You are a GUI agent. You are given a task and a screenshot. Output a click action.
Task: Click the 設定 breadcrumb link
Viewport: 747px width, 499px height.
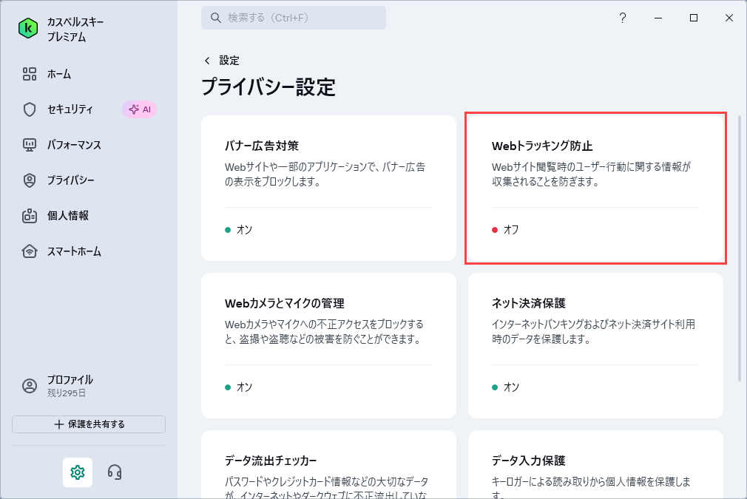229,61
